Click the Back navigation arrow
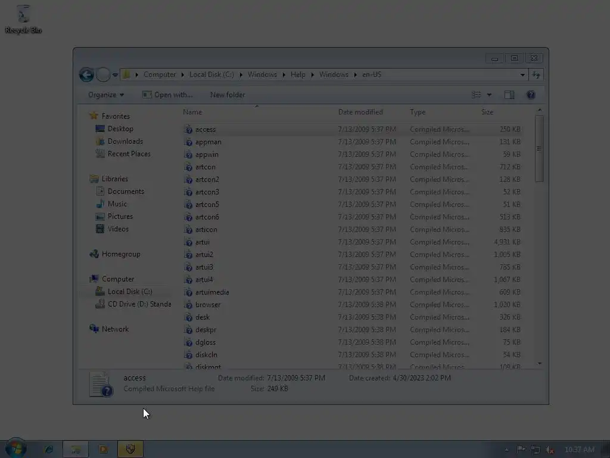This screenshot has width=610, height=458. point(86,75)
